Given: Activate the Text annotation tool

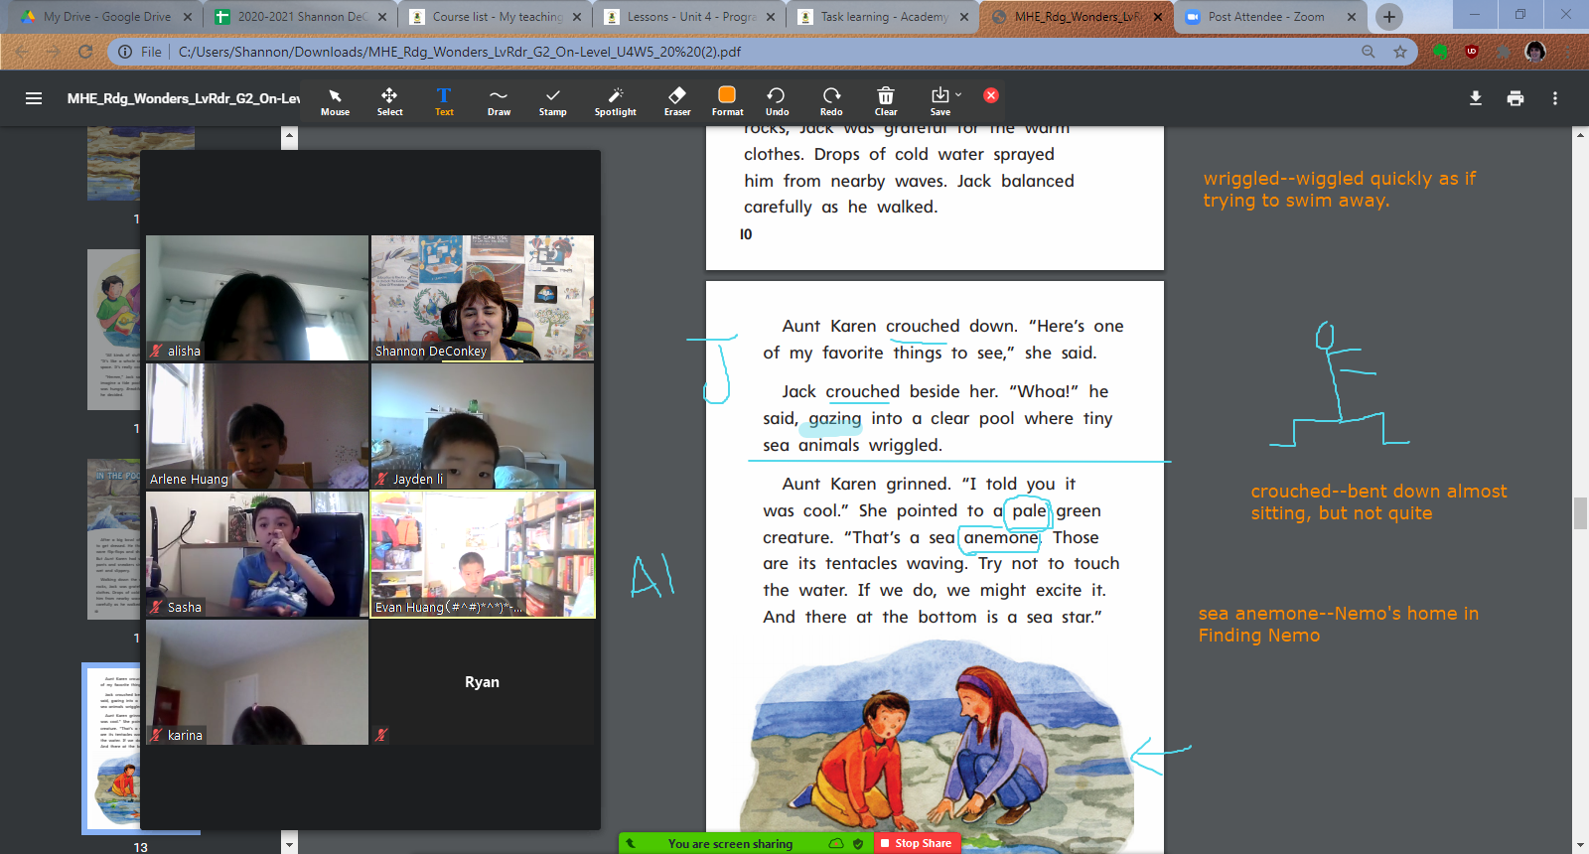Looking at the screenshot, I should pyautogui.click(x=444, y=100).
